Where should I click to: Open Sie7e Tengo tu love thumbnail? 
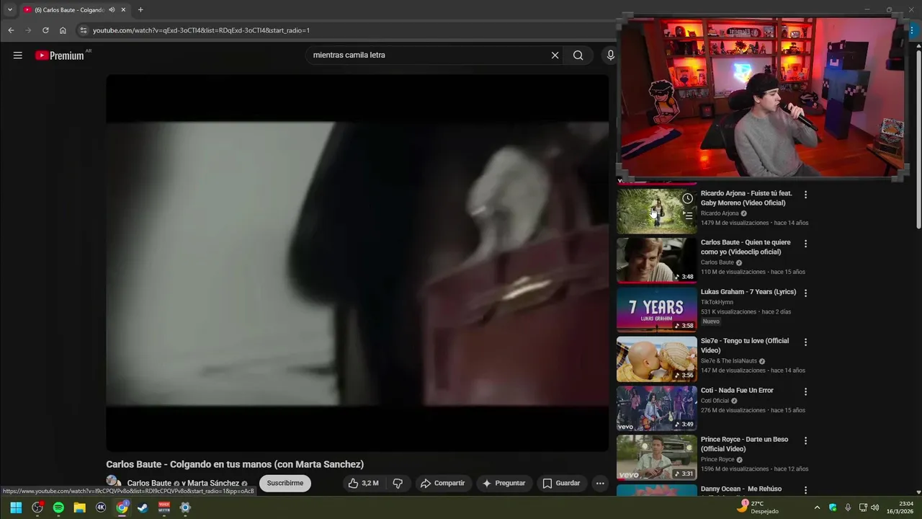click(657, 359)
